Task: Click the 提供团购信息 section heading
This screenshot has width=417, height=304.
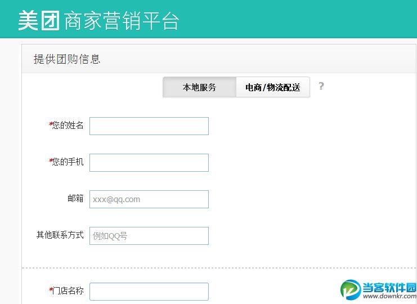Action: [x=67, y=59]
